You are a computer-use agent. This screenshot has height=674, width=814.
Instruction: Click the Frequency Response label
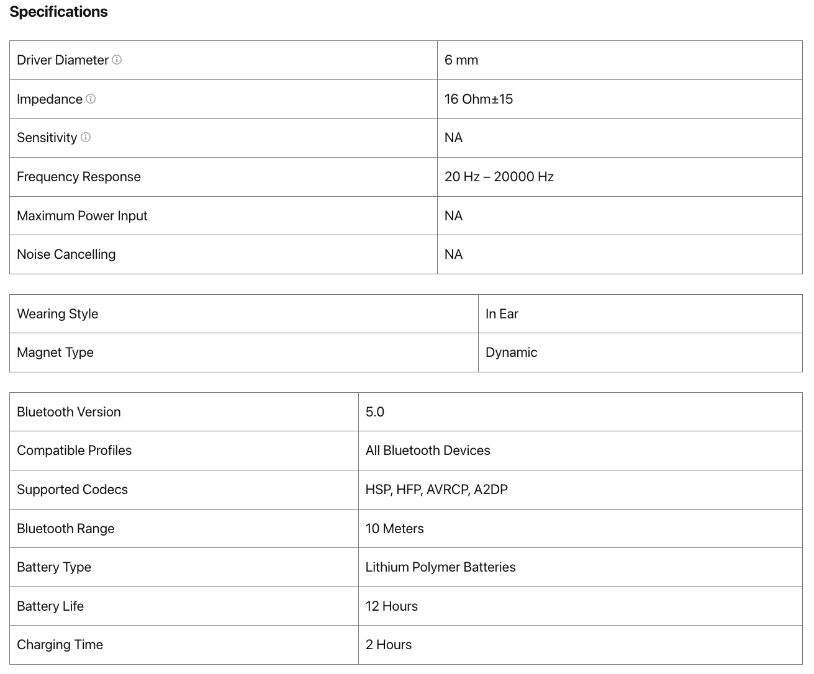pos(79,177)
